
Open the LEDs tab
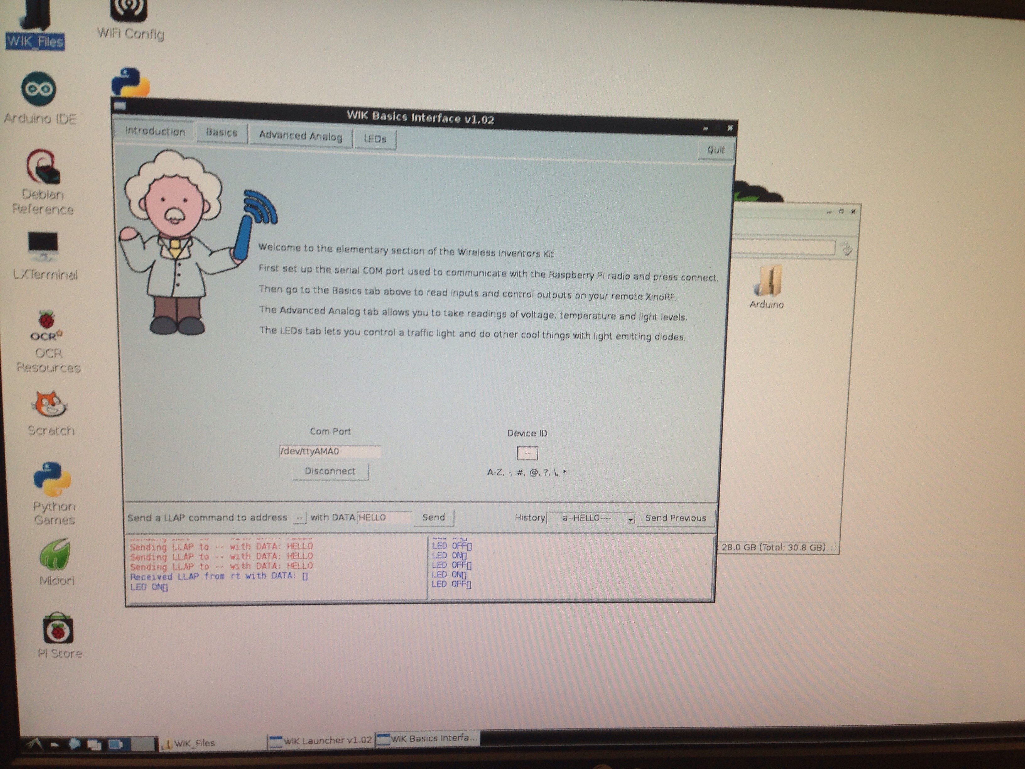(375, 139)
